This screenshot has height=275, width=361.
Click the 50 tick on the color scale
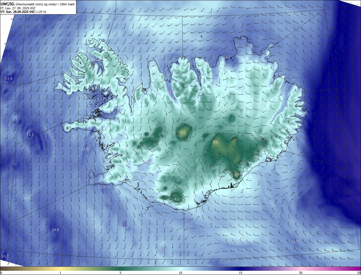click(359, 273)
